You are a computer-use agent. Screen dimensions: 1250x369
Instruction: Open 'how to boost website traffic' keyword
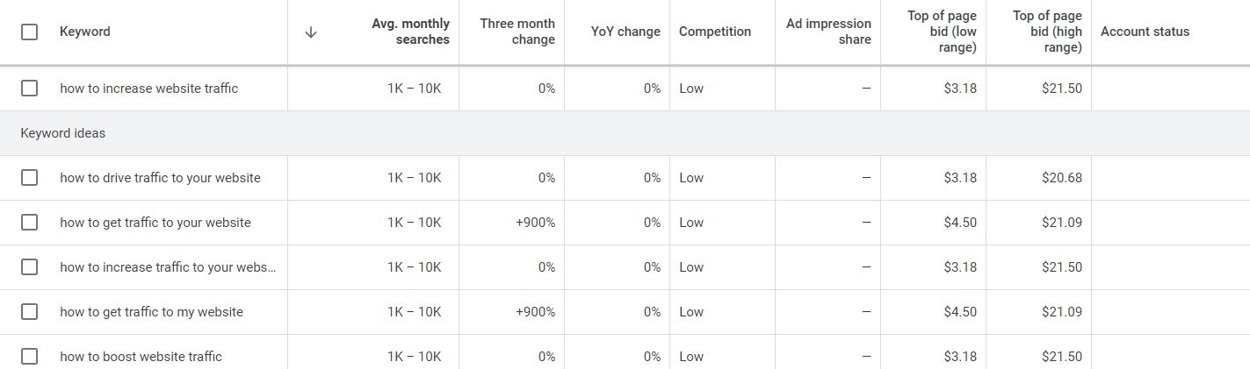point(141,357)
